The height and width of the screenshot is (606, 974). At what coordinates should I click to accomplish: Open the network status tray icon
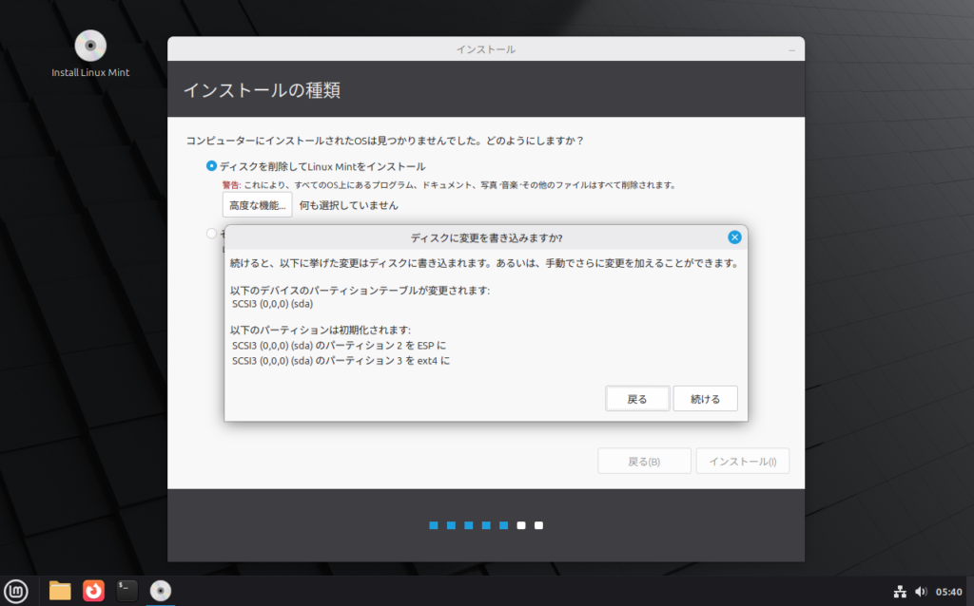tap(900, 591)
